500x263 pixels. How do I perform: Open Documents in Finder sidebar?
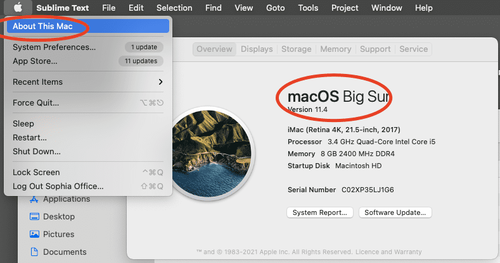pyautogui.click(x=65, y=252)
